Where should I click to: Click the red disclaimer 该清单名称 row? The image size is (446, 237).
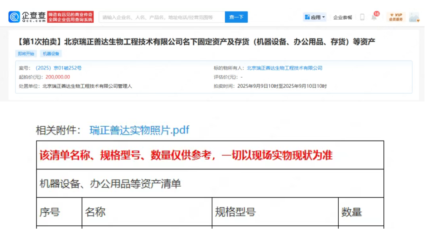210,155
